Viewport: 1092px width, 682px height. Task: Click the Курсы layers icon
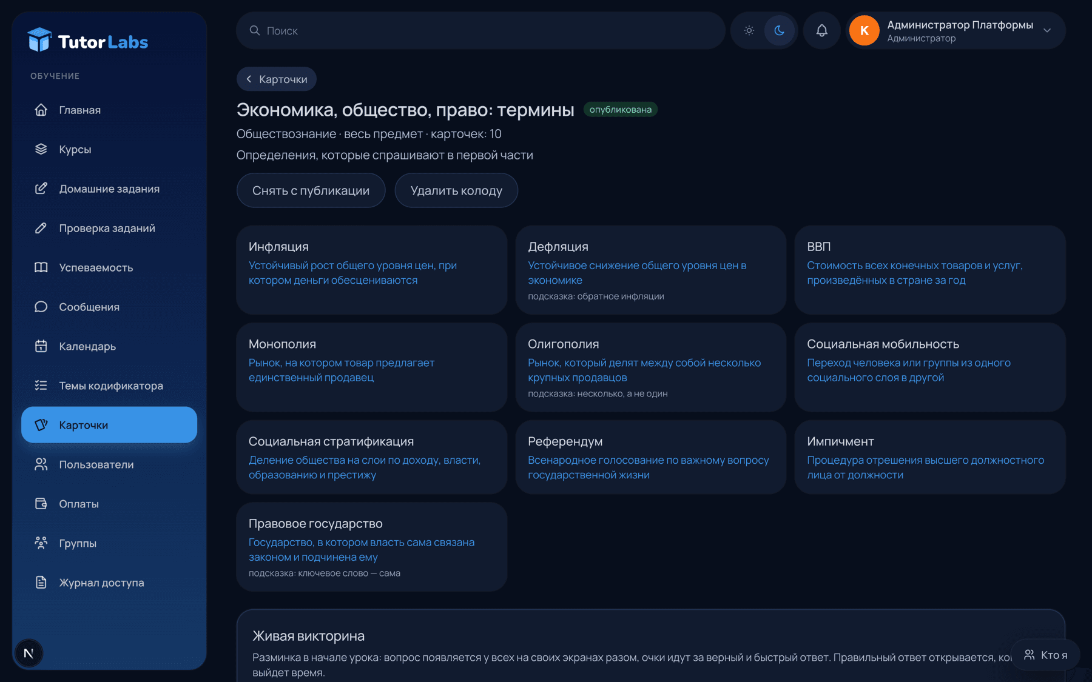[x=41, y=149]
